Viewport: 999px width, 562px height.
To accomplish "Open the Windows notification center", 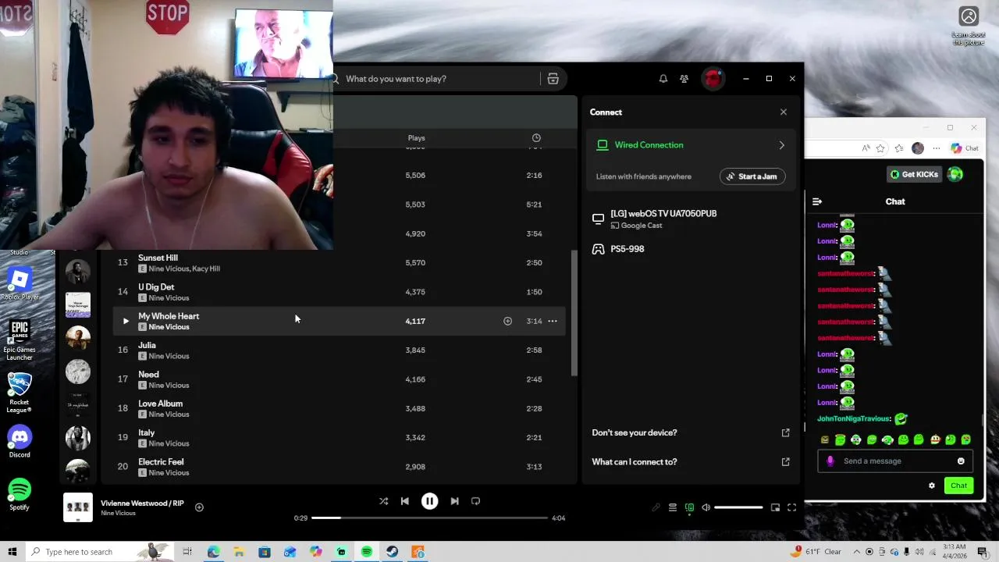I will [983, 552].
